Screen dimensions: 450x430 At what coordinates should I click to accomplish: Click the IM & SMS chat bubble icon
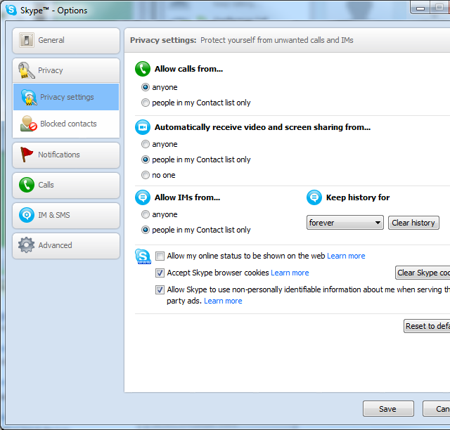[27, 215]
